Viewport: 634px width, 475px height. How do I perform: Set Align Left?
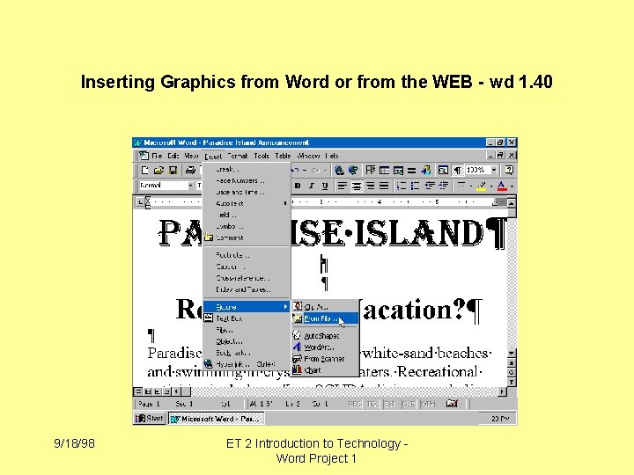click(x=342, y=186)
